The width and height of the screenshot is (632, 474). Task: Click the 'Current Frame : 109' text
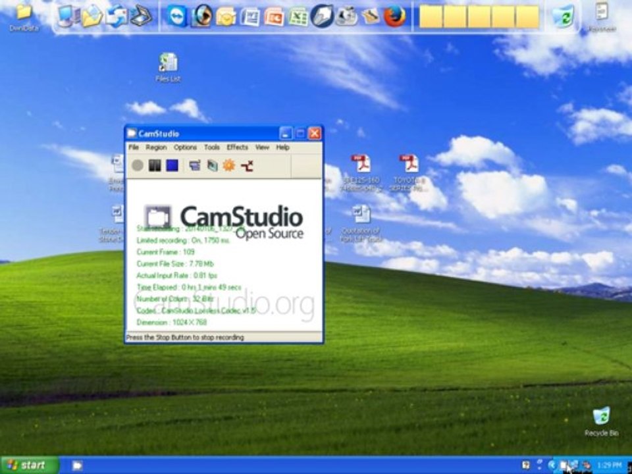pos(166,252)
